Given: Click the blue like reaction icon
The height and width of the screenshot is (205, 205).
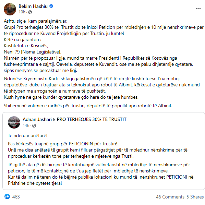Looking at the screenshot, I should (7, 196).
